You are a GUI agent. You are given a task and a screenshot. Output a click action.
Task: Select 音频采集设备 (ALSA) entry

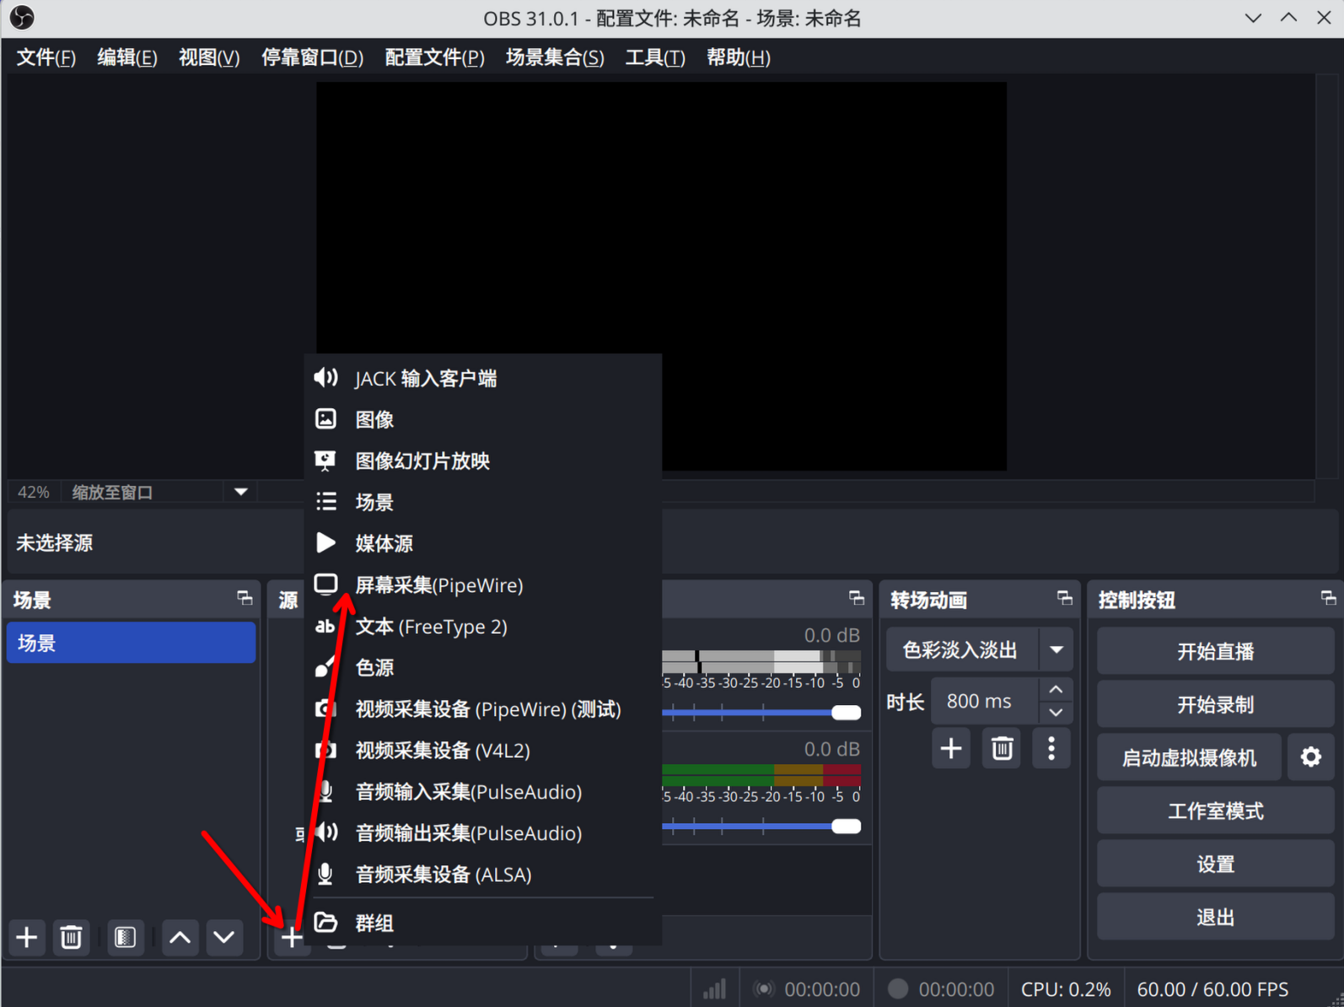(482, 875)
